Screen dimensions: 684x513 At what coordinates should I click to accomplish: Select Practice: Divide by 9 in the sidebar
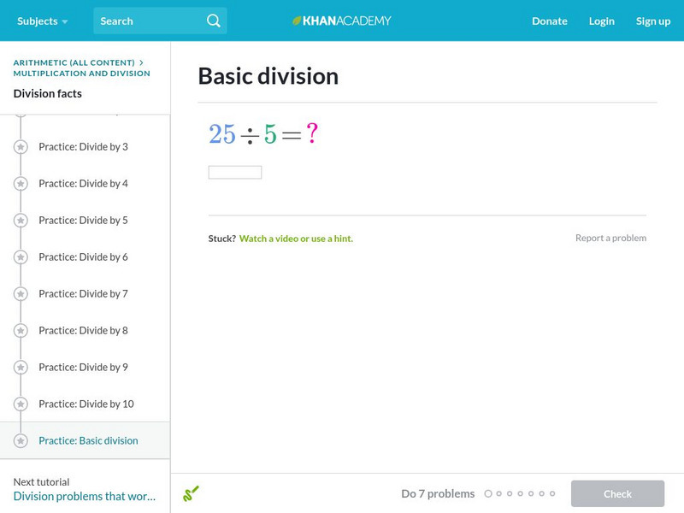84,367
